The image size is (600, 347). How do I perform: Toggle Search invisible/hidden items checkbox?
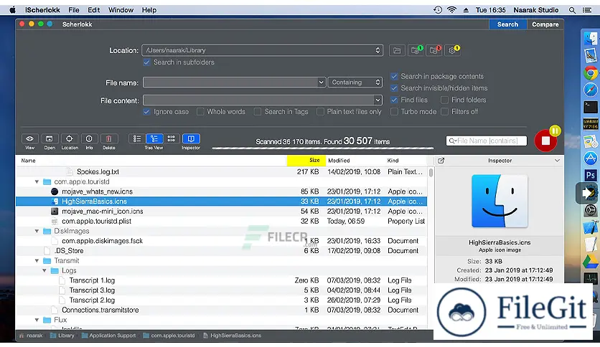click(394, 88)
